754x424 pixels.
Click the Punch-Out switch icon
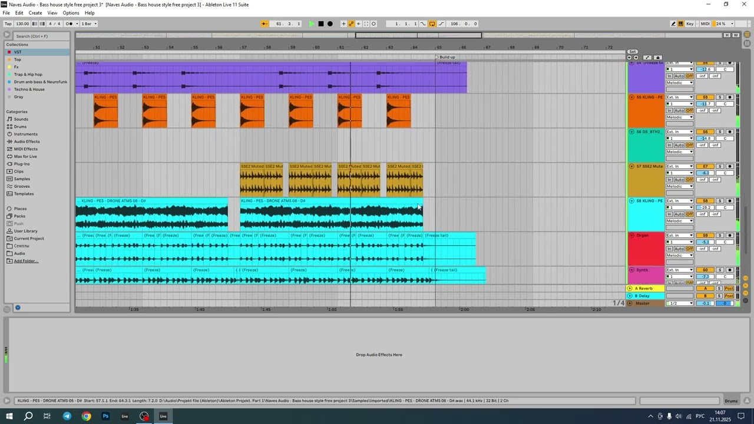(x=441, y=24)
